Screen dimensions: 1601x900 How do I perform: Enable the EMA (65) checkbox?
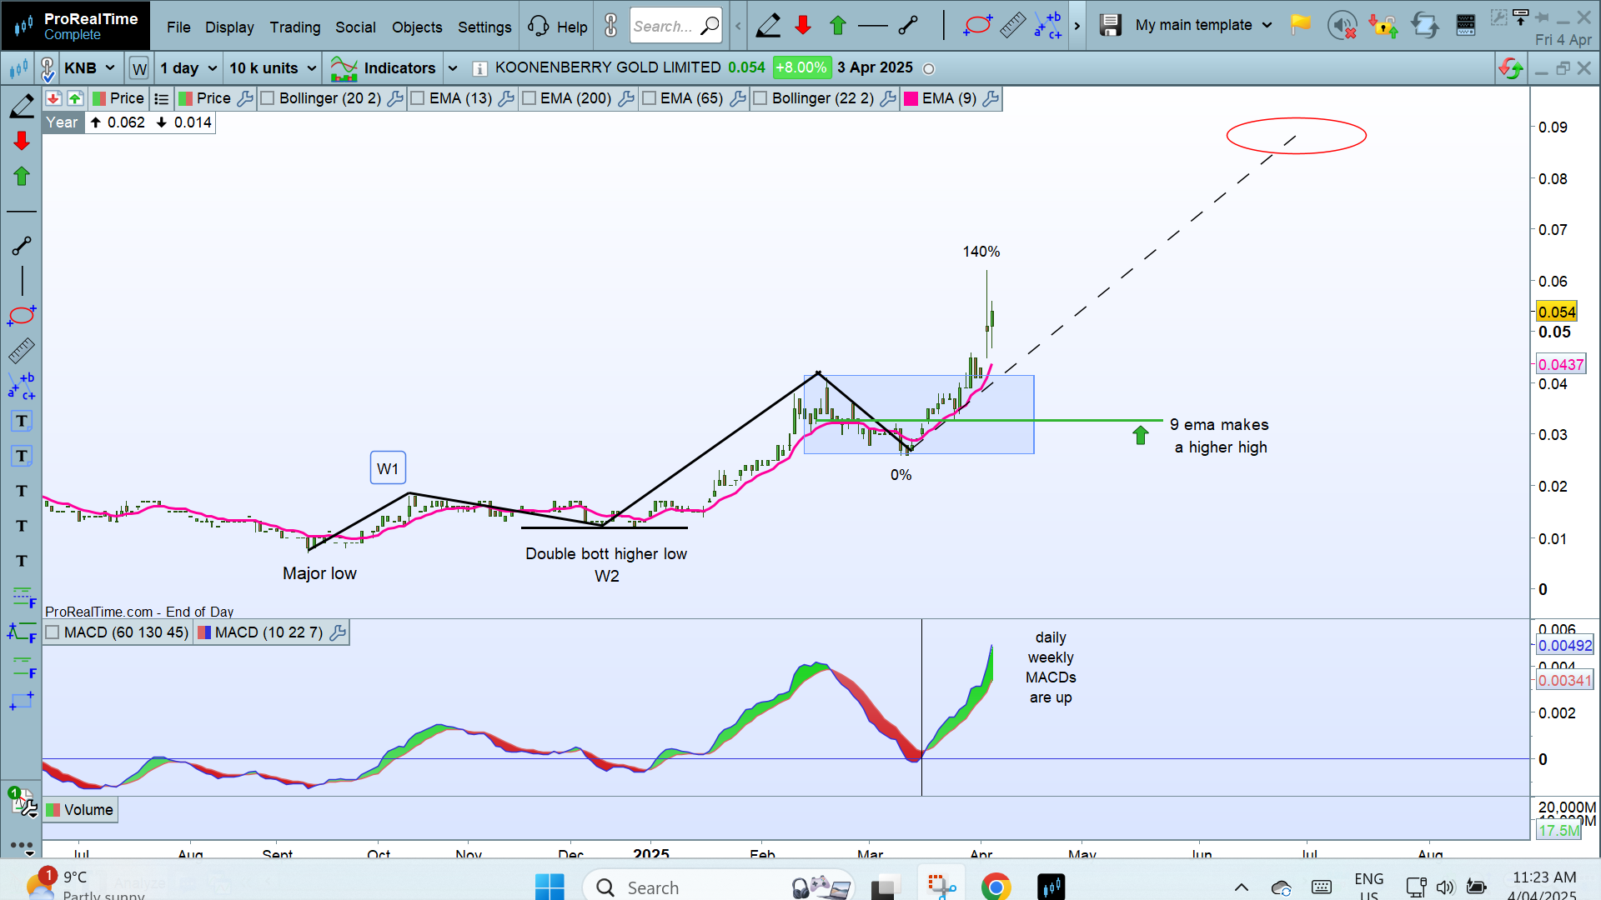click(650, 98)
